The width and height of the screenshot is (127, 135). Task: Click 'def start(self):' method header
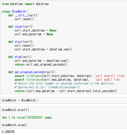click(21, 42)
